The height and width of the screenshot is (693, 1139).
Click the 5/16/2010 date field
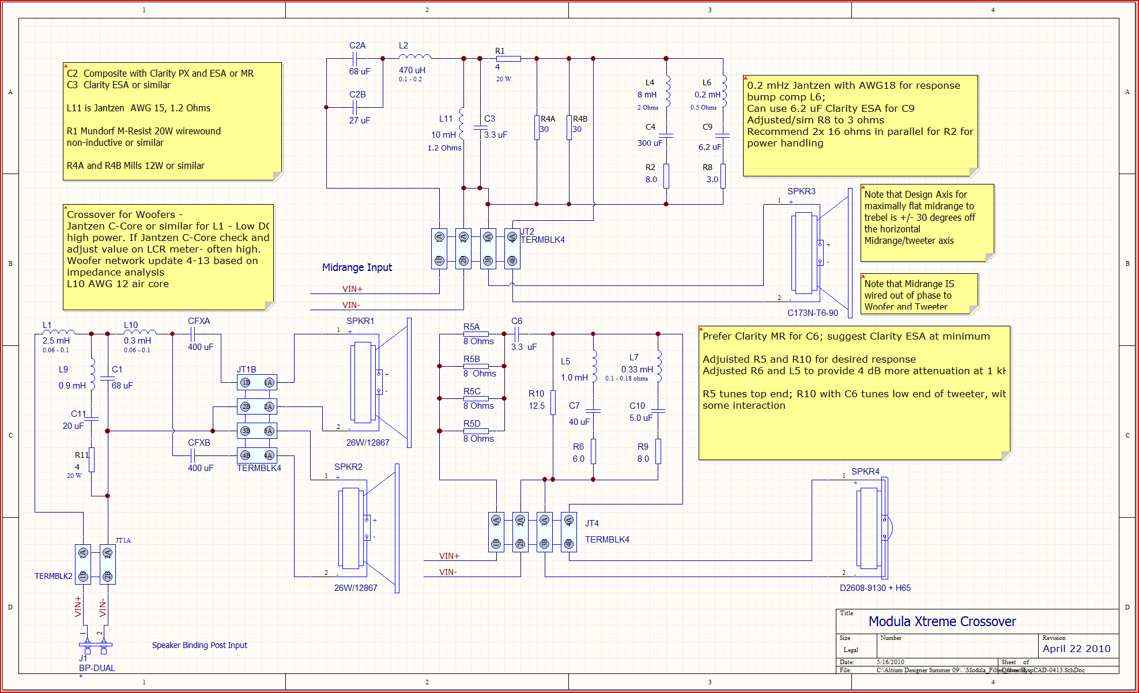click(x=891, y=662)
